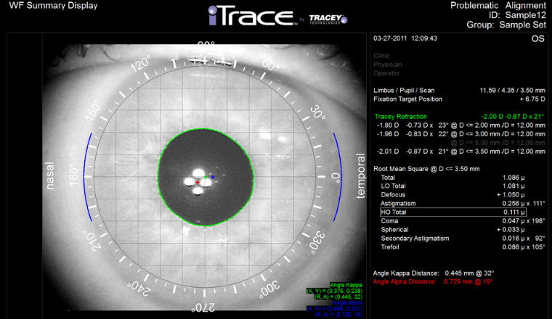Viewport: 552px width, 319px height.
Task: Click the Fixation Target Position label
Action: [407, 99]
